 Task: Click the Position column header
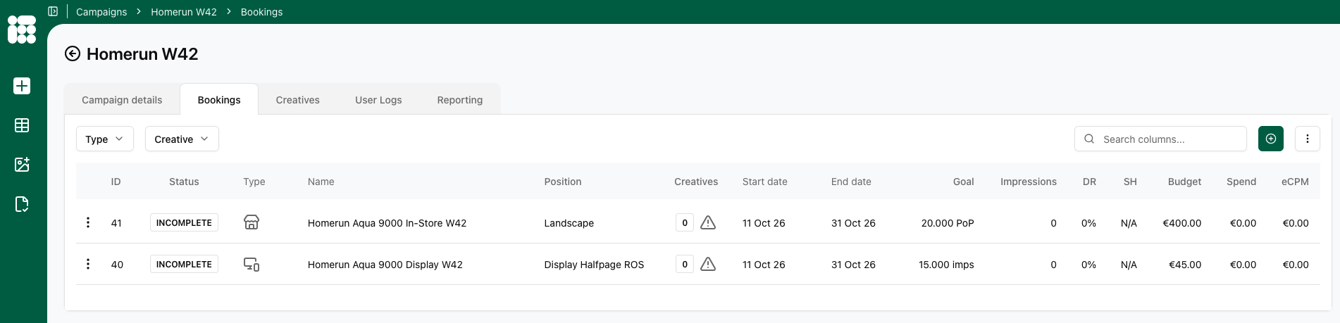coord(563,182)
